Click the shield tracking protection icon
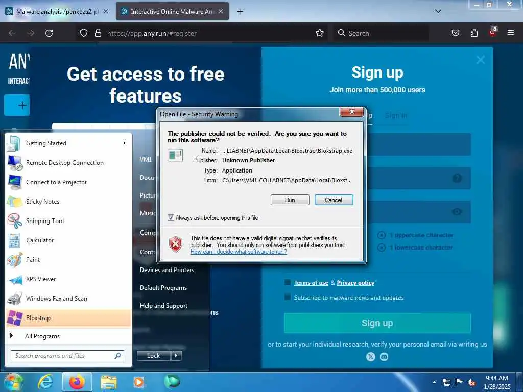The height and width of the screenshot is (392, 523). coord(84,33)
